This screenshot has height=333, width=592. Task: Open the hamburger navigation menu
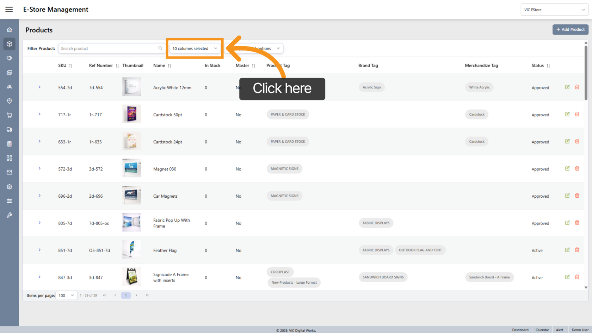click(x=9, y=10)
